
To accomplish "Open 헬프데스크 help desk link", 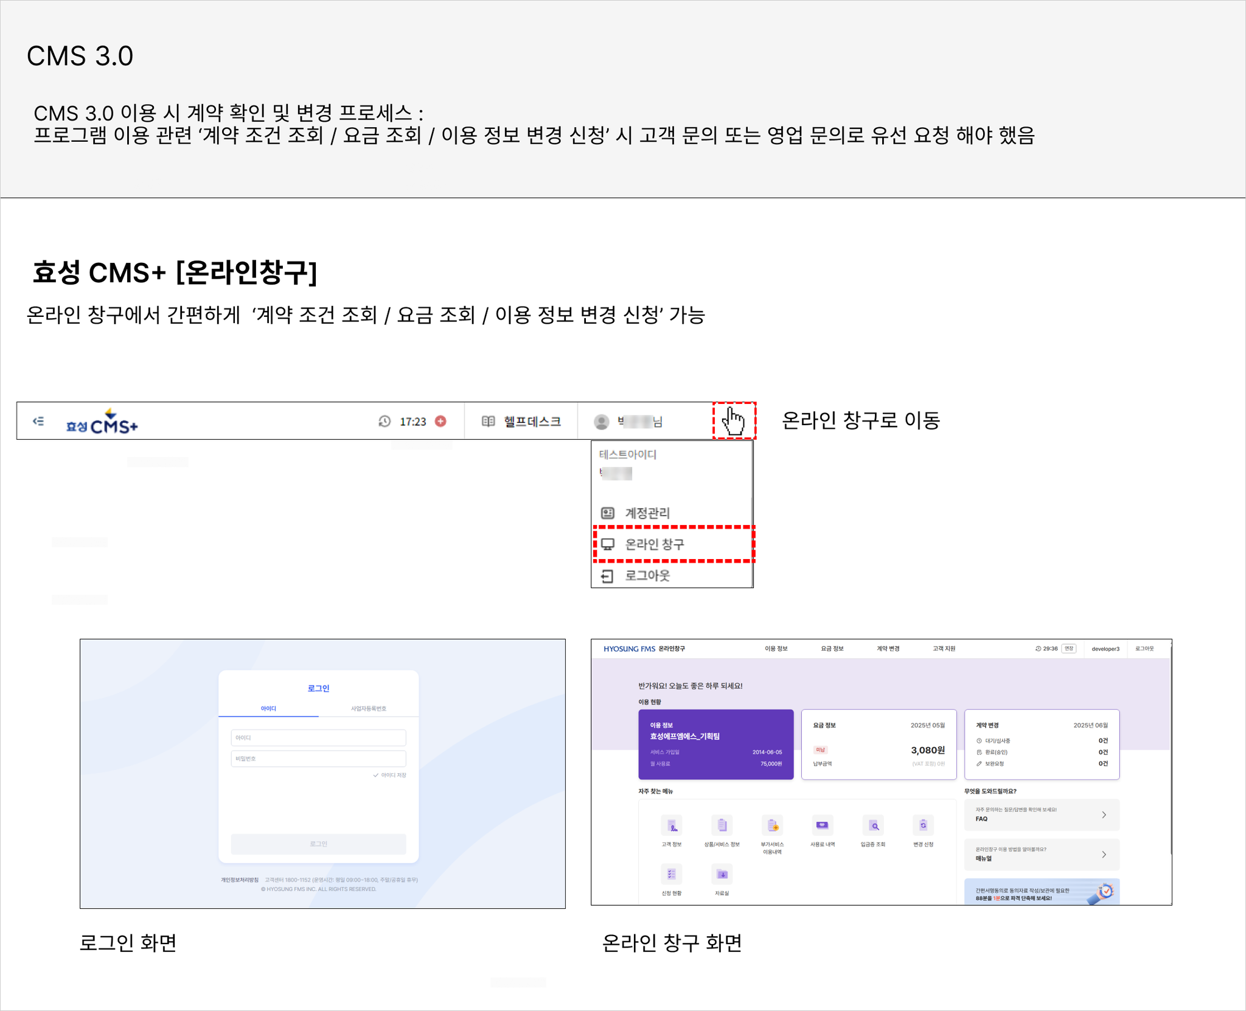I will point(532,421).
